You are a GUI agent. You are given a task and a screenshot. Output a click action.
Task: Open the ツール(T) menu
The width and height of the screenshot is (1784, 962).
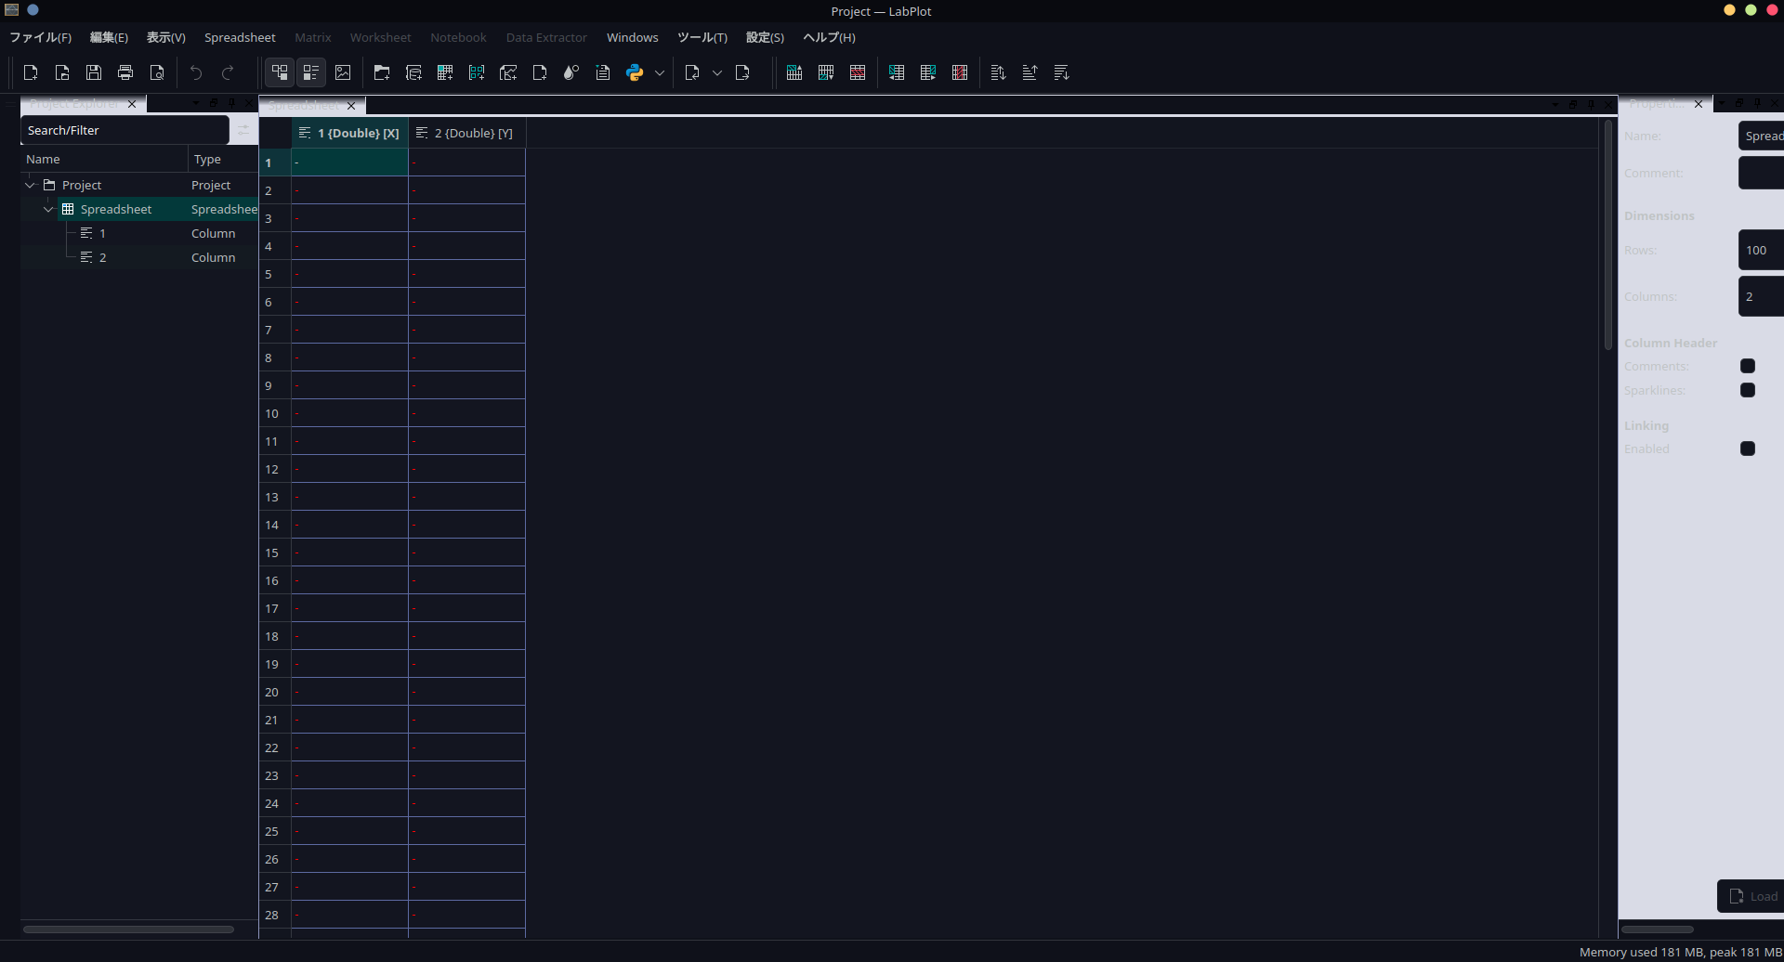point(702,37)
